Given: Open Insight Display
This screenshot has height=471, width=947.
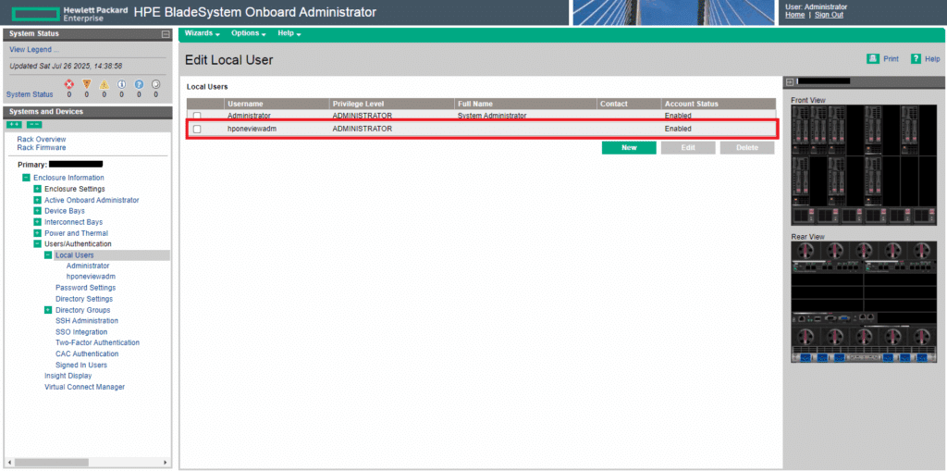Looking at the screenshot, I should tap(68, 376).
